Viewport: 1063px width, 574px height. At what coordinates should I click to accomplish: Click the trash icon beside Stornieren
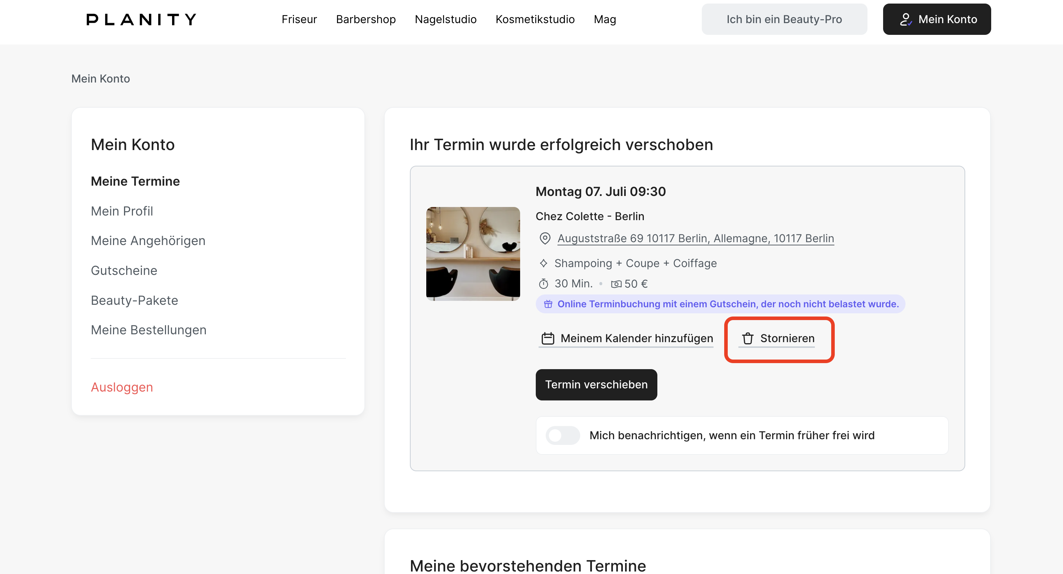(748, 338)
